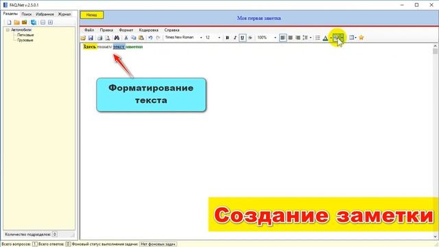Toggle strikethrough formatting

[x=250, y=38]
